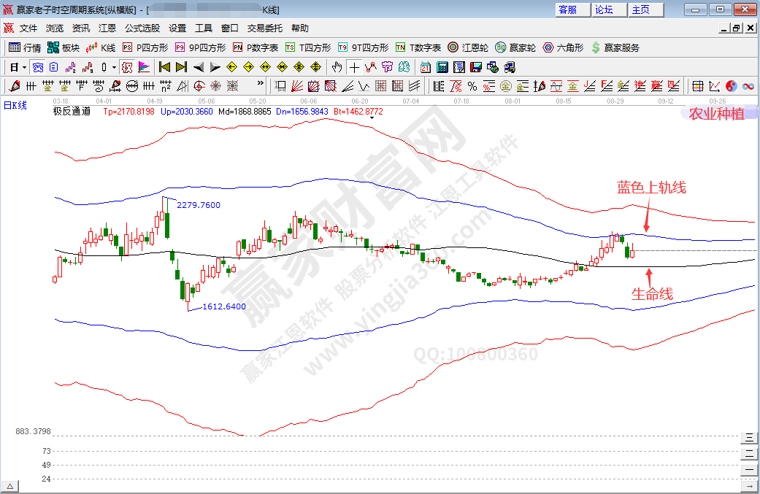The height and width of the screenshot is (494, 760).
Task: Open the 六角形 hexagon chart tool
Action: pyautogui.click(x=563, y=47)
